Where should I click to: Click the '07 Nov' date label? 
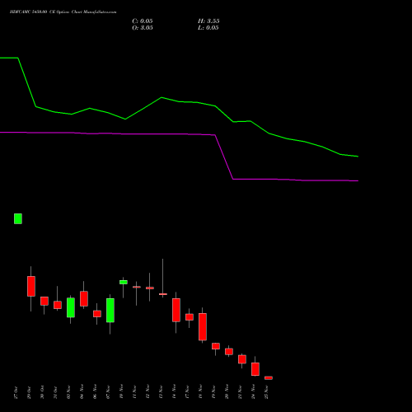(x=108, y=392)
